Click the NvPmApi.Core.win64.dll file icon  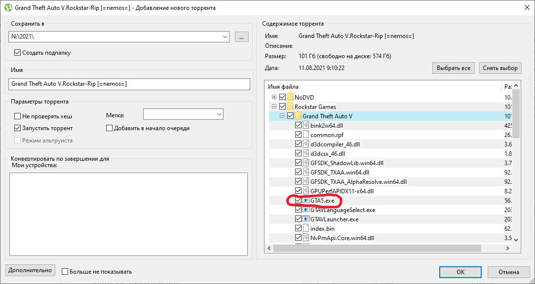306,238
